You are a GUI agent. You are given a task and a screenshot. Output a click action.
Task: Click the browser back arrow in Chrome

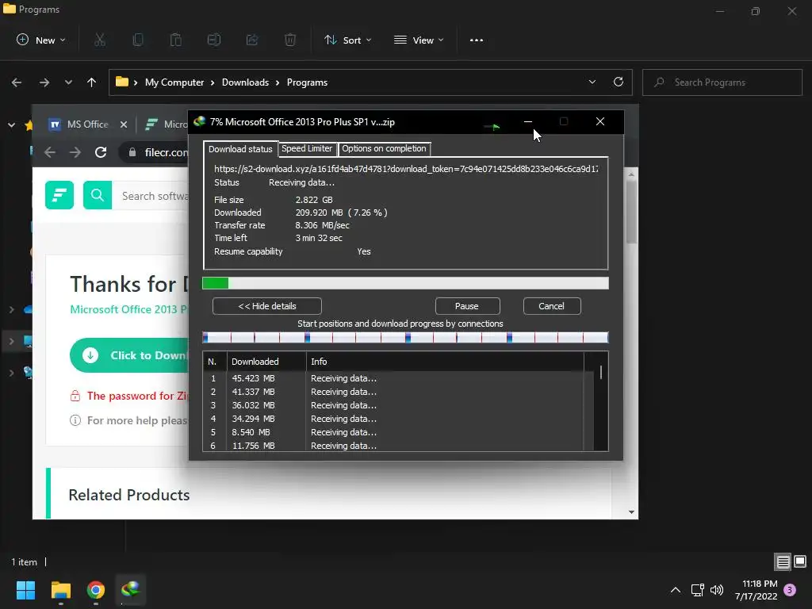point(50,152)
